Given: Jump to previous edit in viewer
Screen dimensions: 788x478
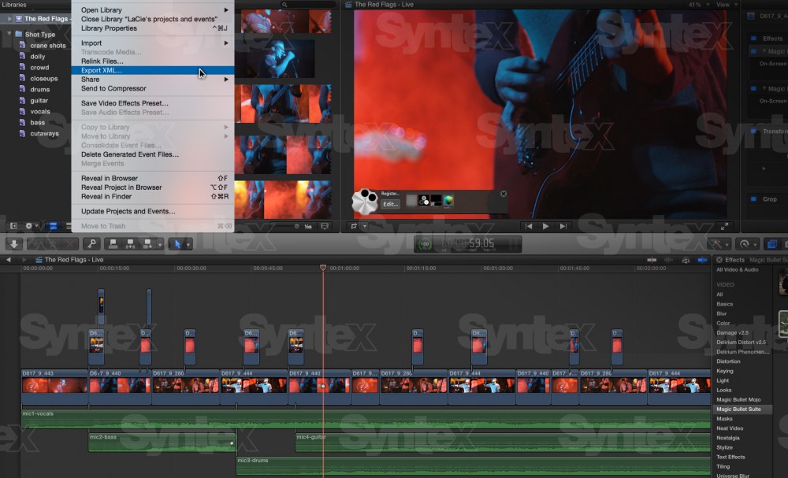Looking at the screenshot, I should click(x=529, y=227).
